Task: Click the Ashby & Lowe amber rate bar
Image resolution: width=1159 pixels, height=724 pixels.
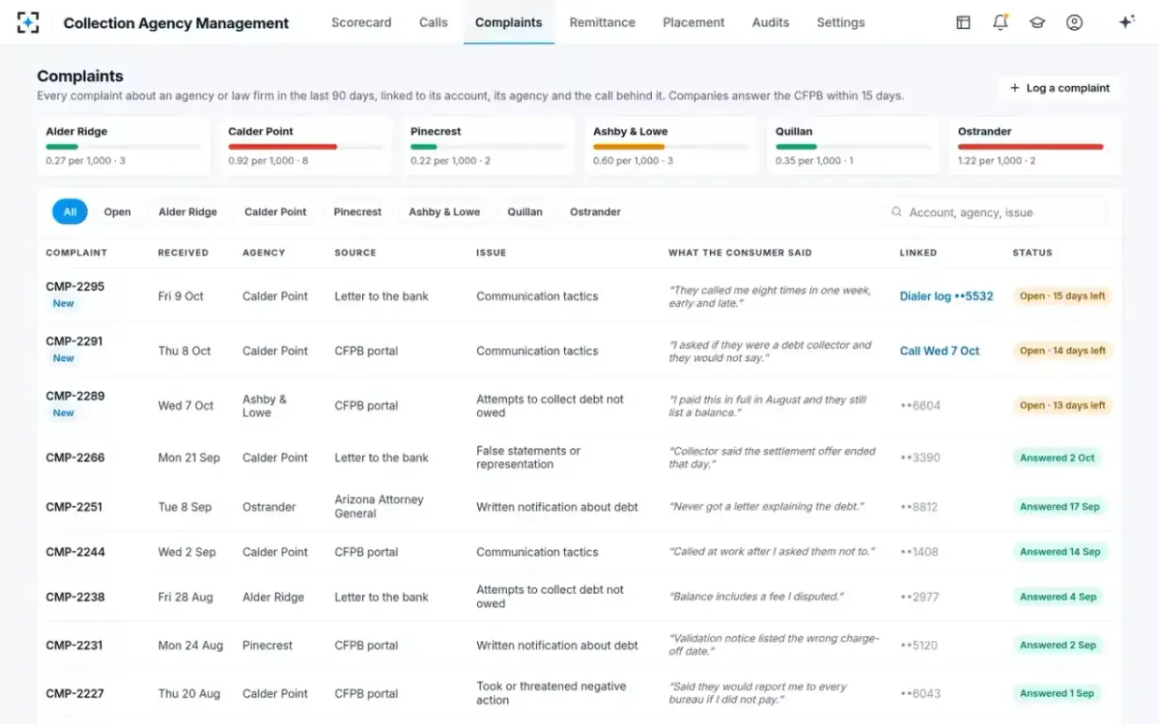Action: 629,147
